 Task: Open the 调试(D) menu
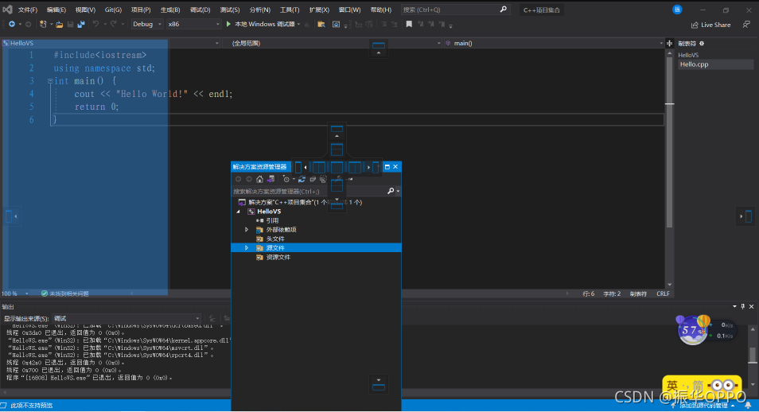point(200,10)
